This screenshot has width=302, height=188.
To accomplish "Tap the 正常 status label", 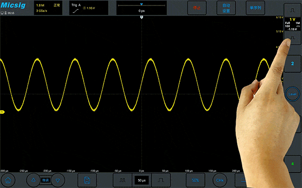I will pos(56,6).
